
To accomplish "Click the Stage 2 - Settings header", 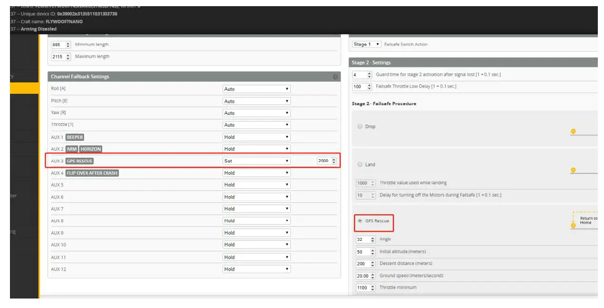I will click(474, 63).
